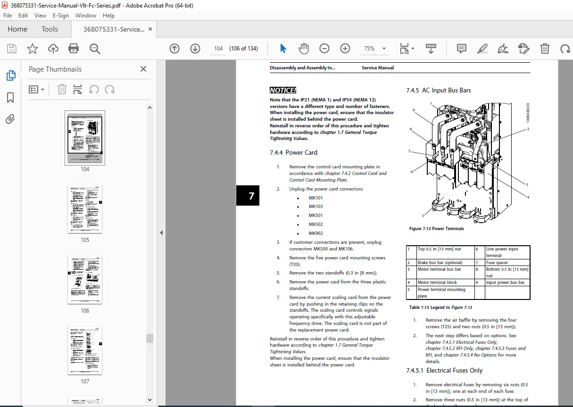573x407 pixels.
Task: Go to previous page arrow
Action: [x=174, y=49]
